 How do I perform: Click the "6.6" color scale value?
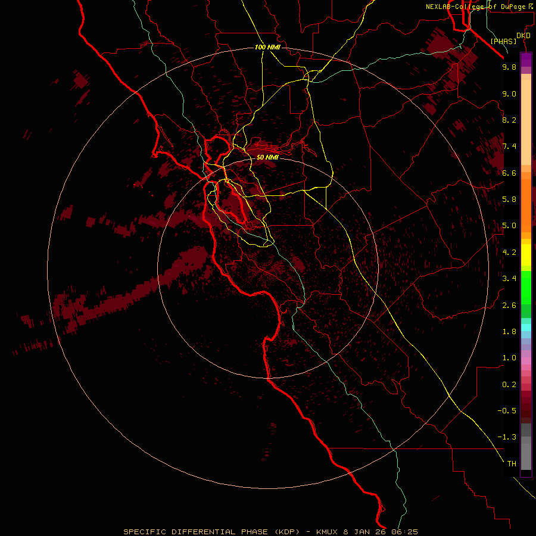(509, 173)
